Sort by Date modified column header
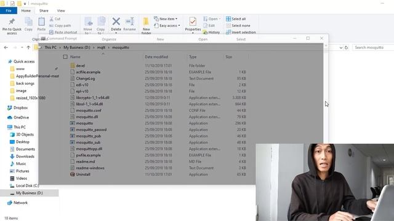Screen dimensions: 394x221 (x=156, y=57)
